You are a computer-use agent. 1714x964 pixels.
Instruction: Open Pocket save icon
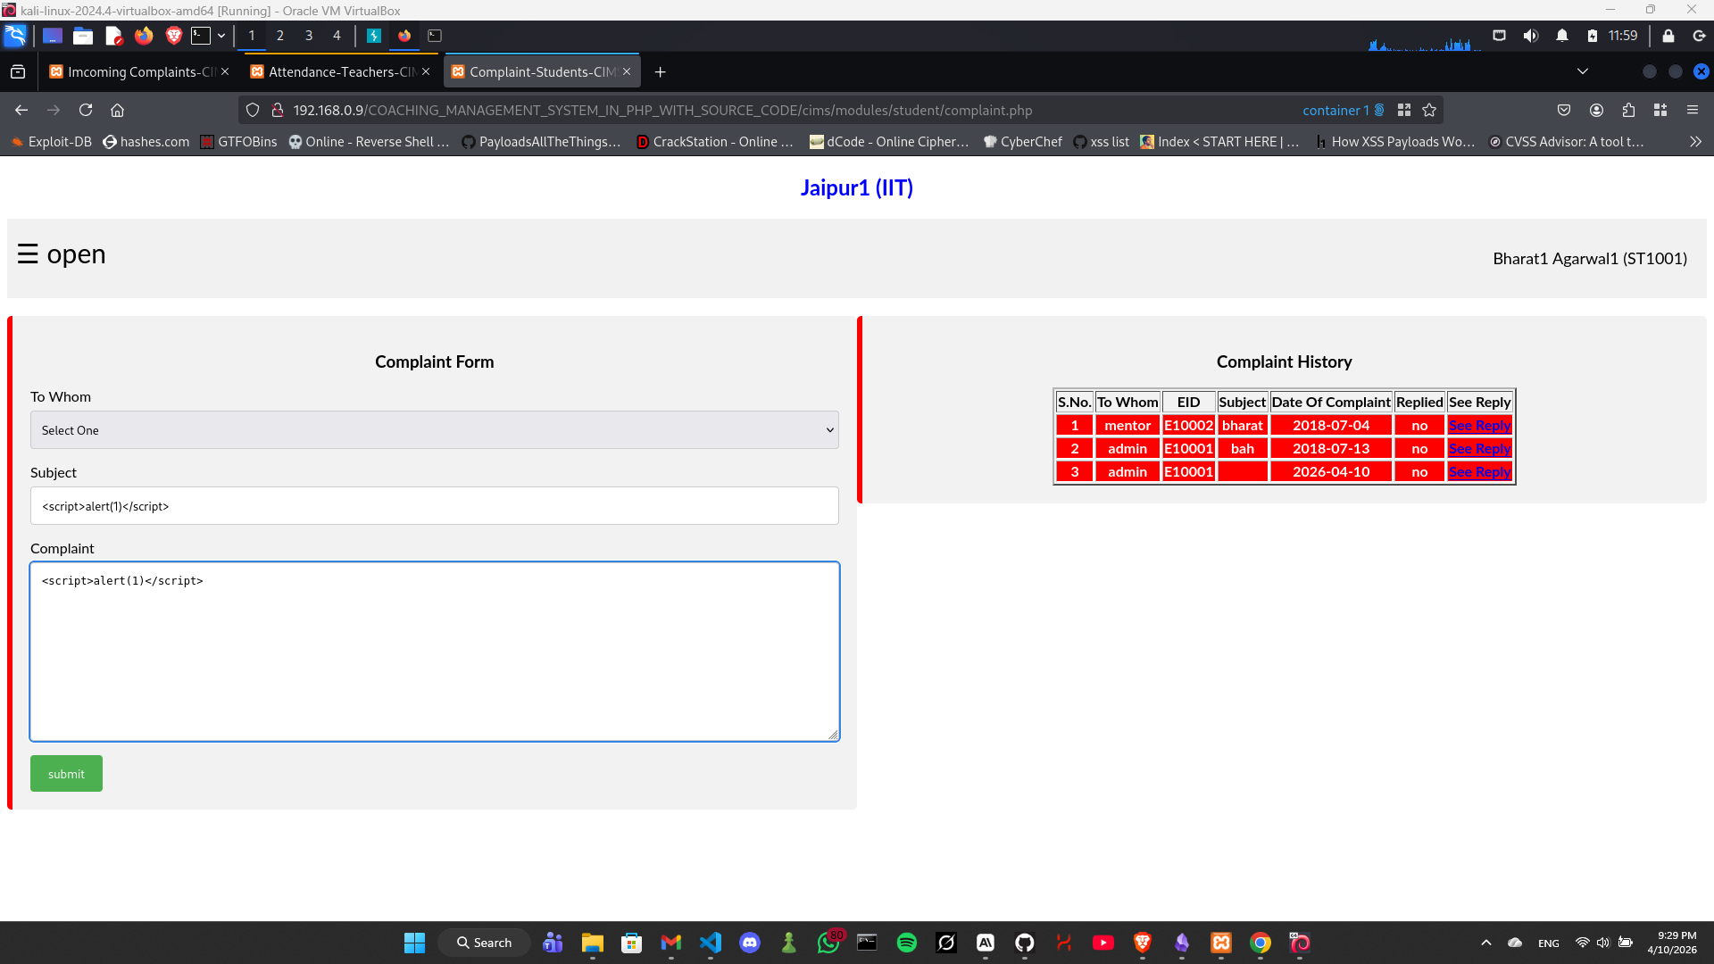point(1564,110)
